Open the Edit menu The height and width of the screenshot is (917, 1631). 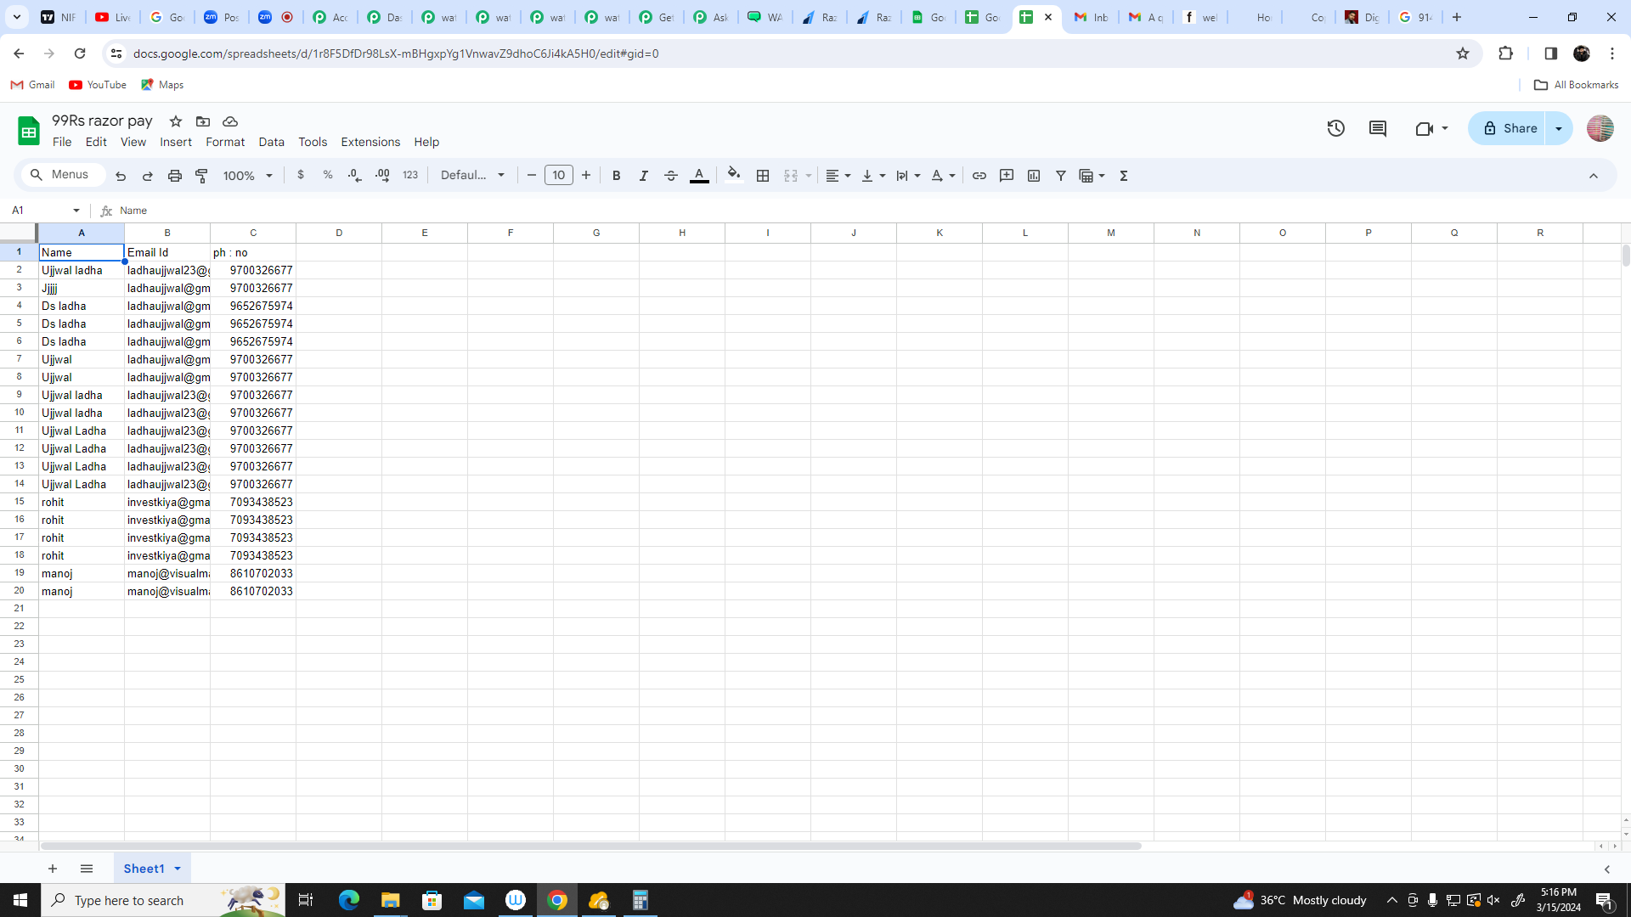pyautogui.click(x=96, y=142)
